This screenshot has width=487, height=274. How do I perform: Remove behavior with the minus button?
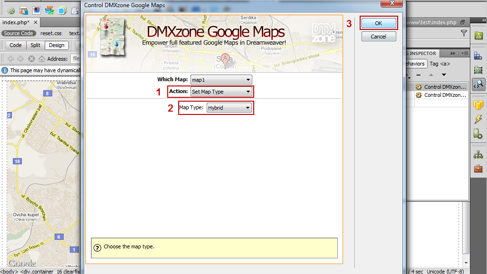point(419,75)
